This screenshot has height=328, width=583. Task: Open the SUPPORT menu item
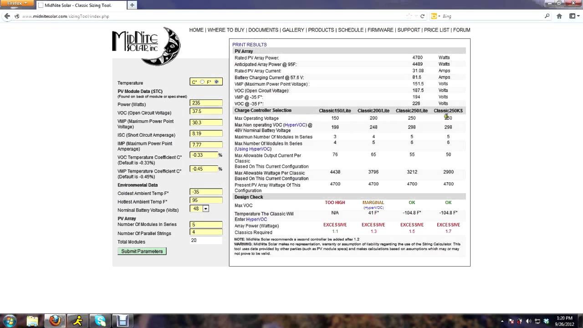[x=409, y=30]
